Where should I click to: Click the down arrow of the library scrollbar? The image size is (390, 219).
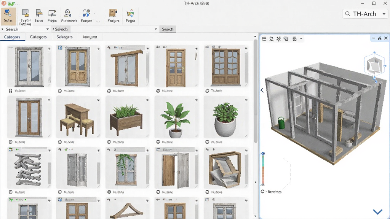coord(256,216)
